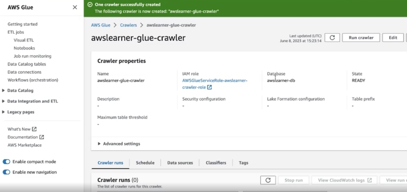
Task: Click the Run crawler button
Action: pyautogui.click(x=361, y=38)
